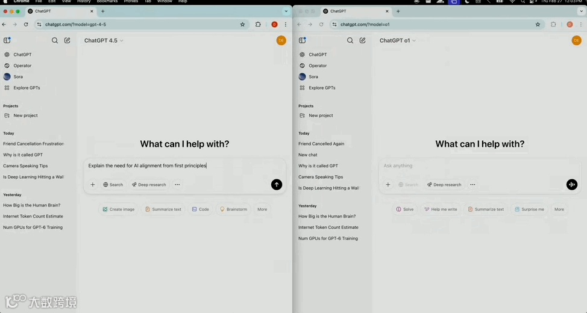Screen dimensions: 587x313
Task: Open new tab in left Chrome window
Action: point(103,11)
